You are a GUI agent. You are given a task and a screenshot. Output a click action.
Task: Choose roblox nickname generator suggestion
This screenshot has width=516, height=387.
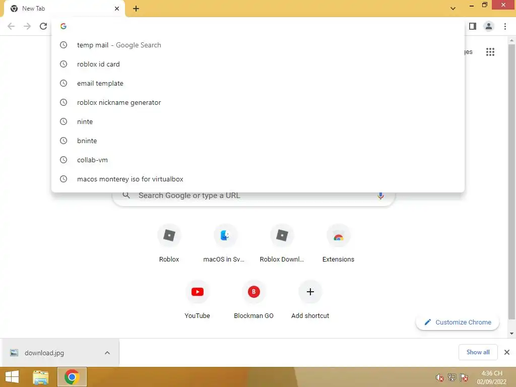[258, 102]
